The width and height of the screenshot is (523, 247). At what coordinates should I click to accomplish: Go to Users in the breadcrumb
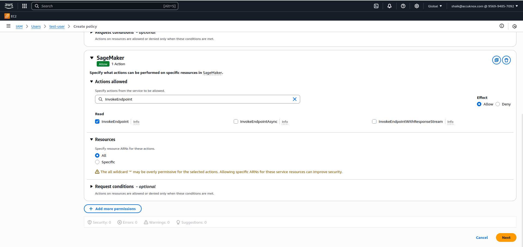pyautogui.click(x=36, y=26)
